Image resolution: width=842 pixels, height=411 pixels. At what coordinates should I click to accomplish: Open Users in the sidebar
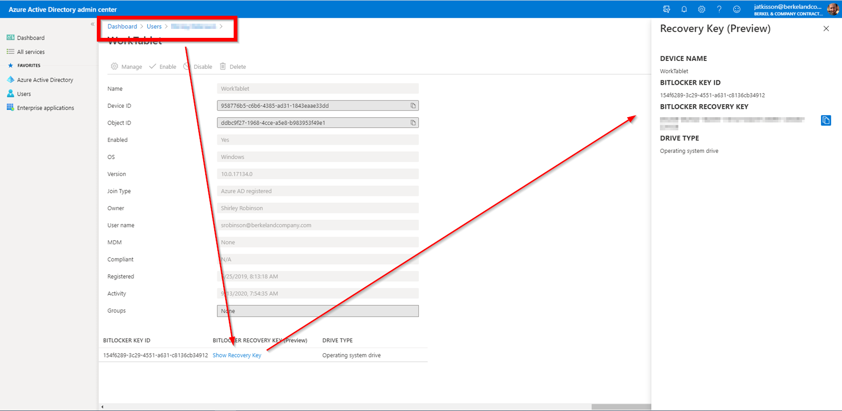[x=24, y=94]
